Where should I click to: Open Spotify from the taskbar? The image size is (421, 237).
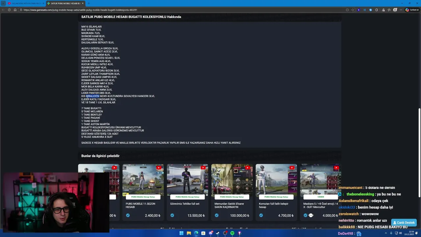pyautogui.click(x=232, y=233)
